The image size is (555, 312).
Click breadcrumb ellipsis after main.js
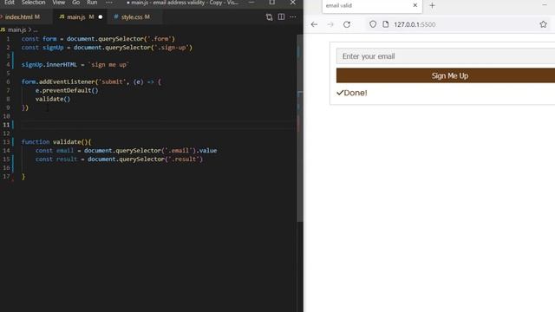coord(36,30)
